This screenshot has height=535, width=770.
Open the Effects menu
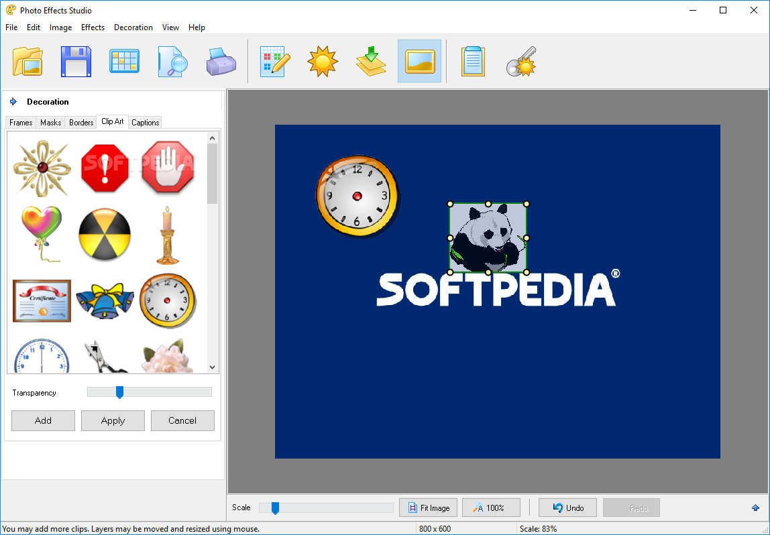pos(93,27)
